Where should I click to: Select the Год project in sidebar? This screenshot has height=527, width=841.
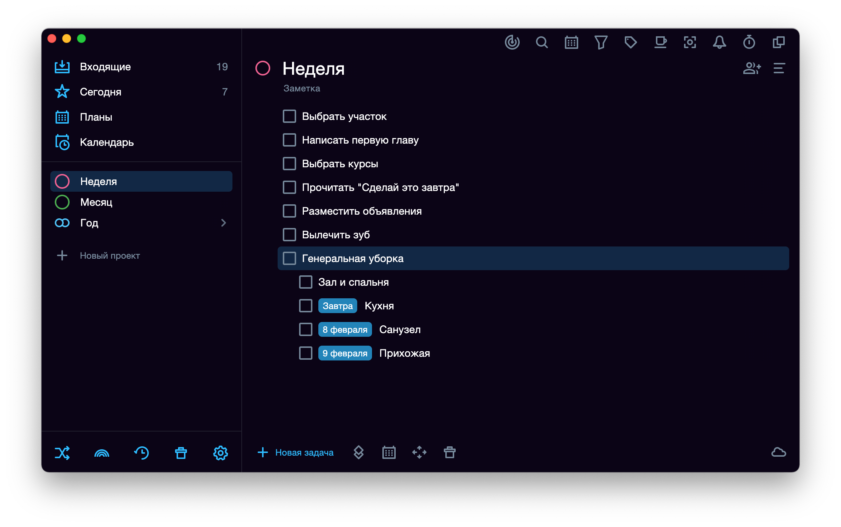[x=141, y=223]
